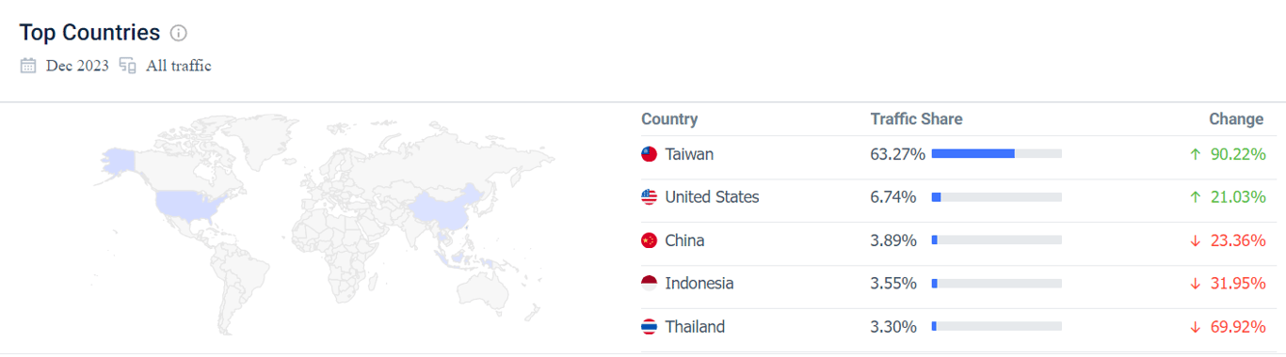Viewport: 1286px width, 357px height.
Task: Open the United States country link
Action: [x=712, y=197]
